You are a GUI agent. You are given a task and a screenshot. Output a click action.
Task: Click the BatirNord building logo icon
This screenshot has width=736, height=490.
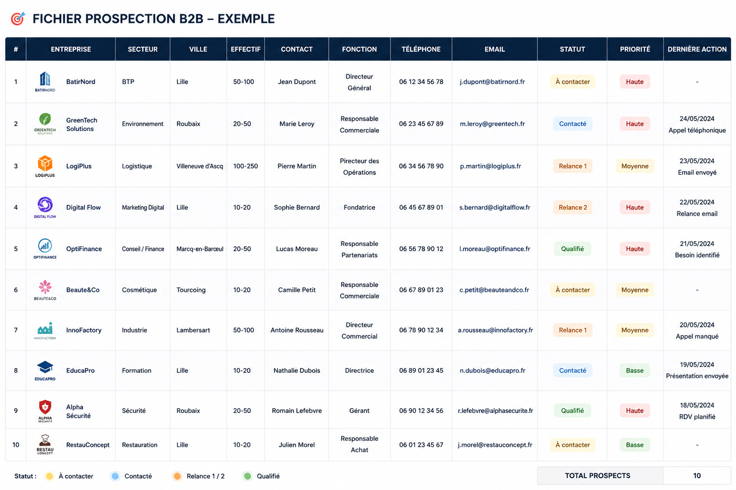pyautogui.click(x=45, y=81)
